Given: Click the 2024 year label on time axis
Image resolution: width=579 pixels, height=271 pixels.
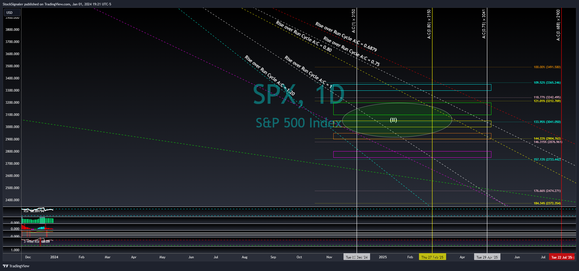Looking at the screenshot, I should coord(54,257).
